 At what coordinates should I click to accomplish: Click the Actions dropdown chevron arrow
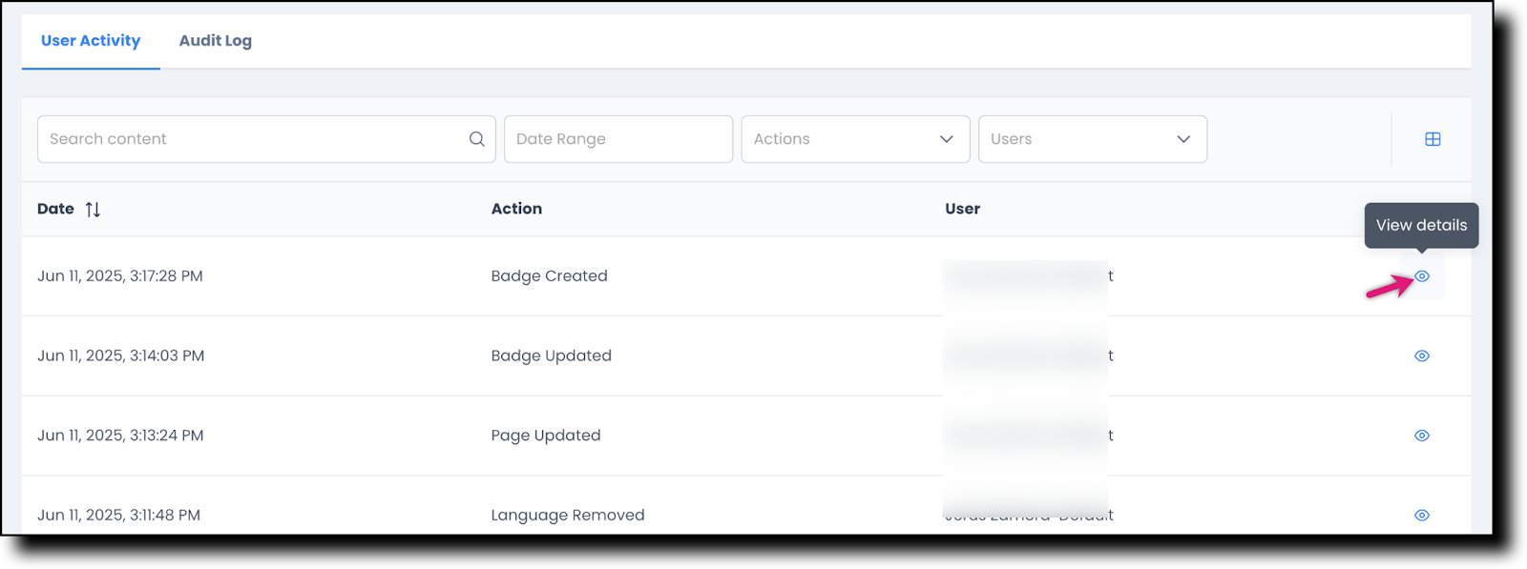click(946, 139)
